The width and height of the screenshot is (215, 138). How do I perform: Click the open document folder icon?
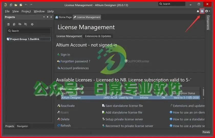coord(16,5)
